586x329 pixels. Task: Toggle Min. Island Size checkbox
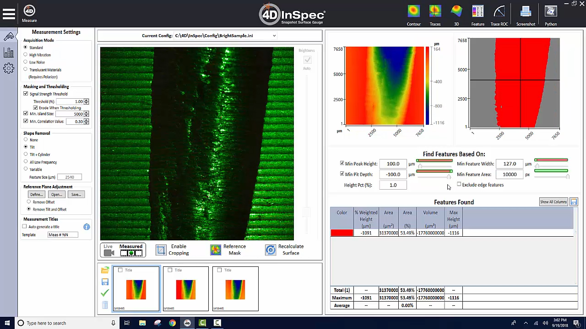(26, 114)
